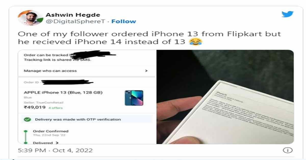Follow the @DigitalSphereT account
This screenshot has width=306, height=160.
[124, 21]
